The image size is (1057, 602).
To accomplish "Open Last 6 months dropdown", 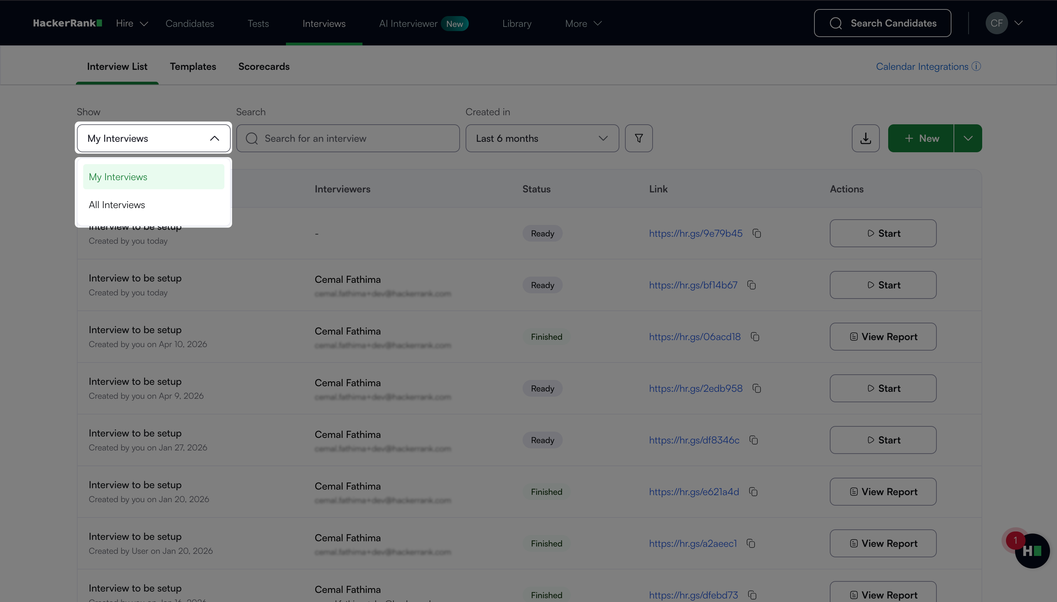I will click(x=542, y=138).
